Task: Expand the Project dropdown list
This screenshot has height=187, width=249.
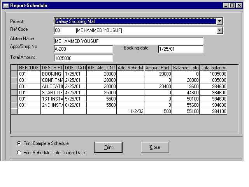Action: [219, 21]
